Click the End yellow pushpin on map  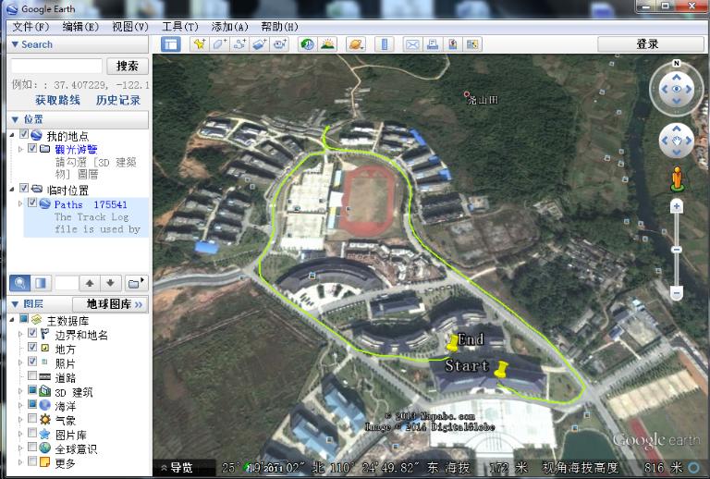(452, 343)
